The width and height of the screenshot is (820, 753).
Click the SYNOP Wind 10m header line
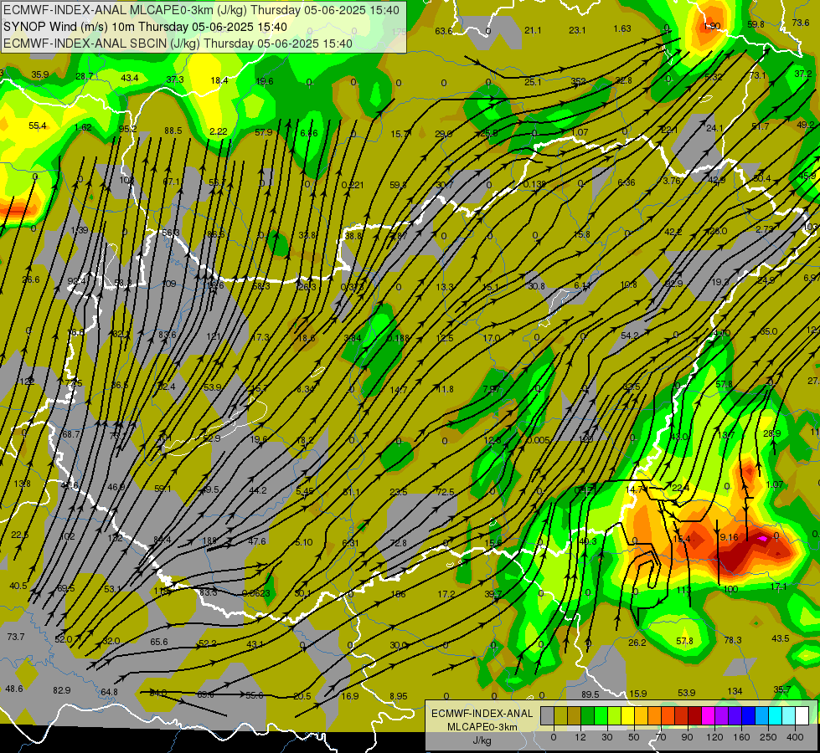coord(145,27)
